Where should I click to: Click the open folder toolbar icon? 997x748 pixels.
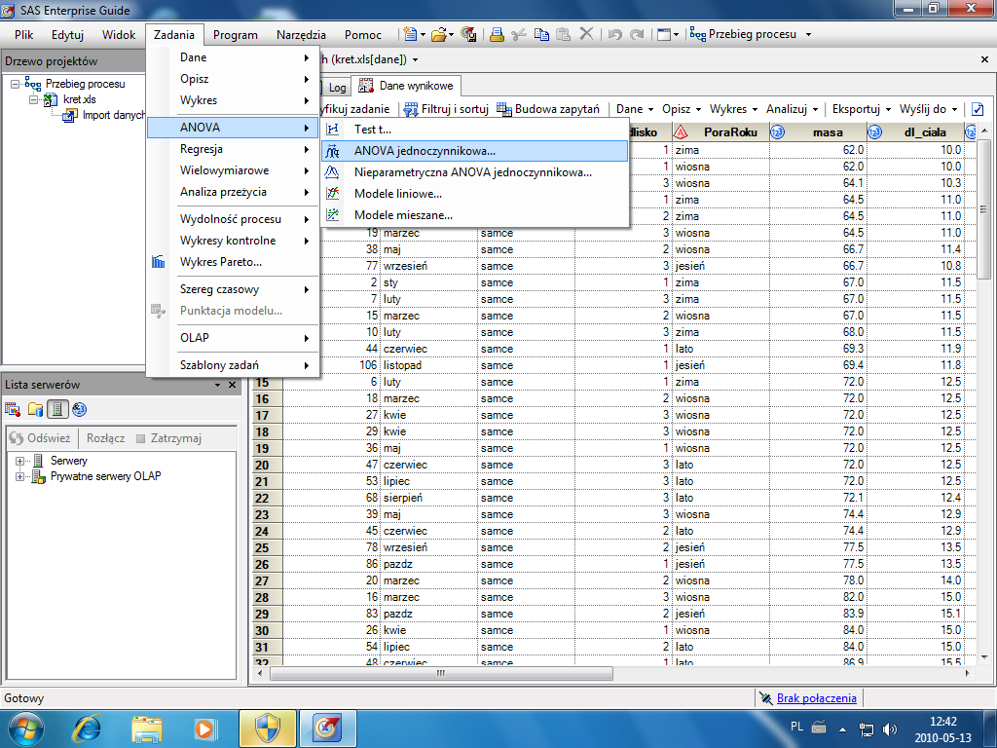pos(439,34)
